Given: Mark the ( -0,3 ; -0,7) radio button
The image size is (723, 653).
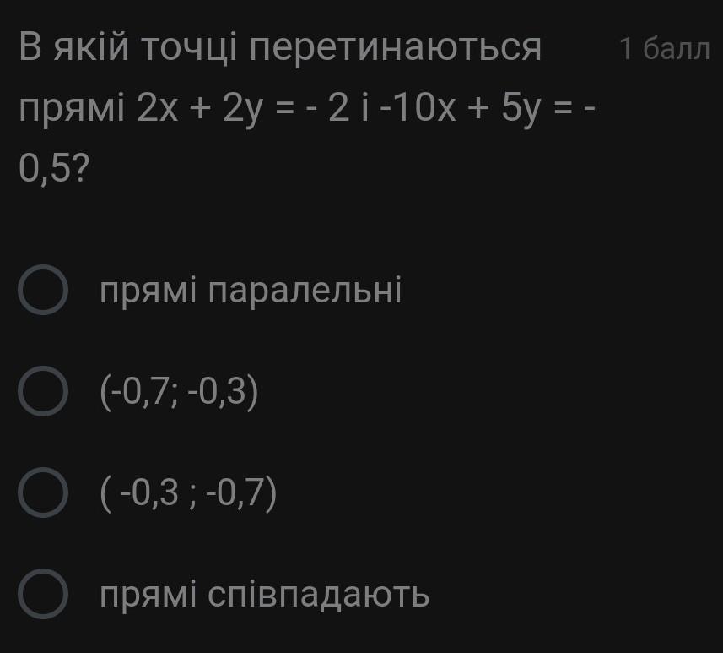Looking at the screenshot, I should [43, 492].
